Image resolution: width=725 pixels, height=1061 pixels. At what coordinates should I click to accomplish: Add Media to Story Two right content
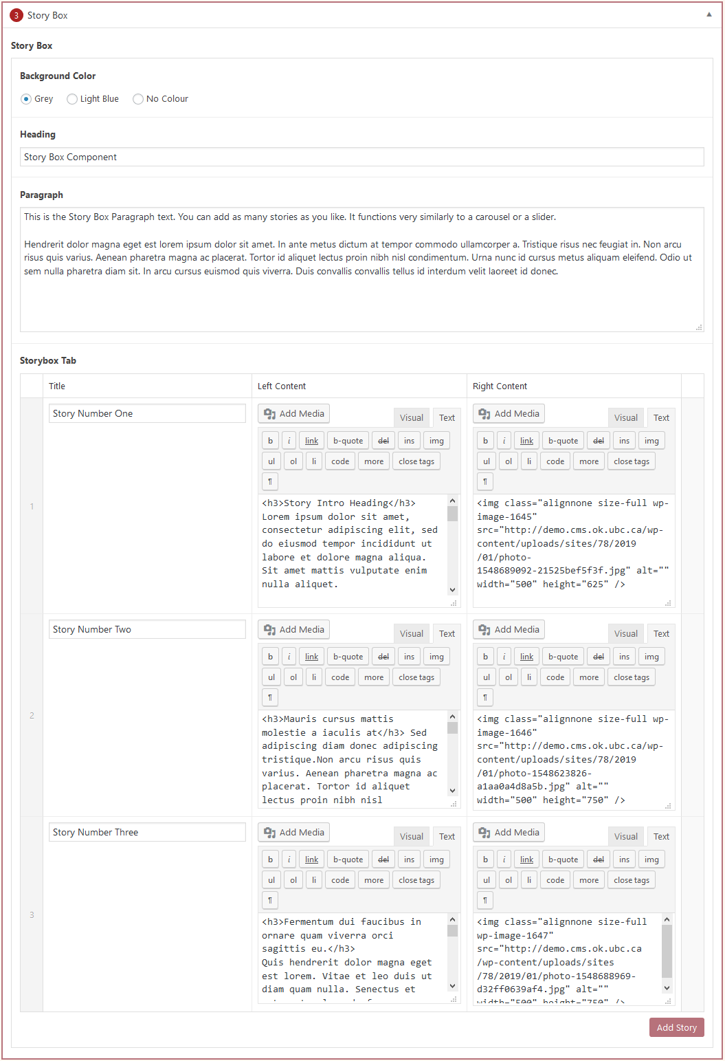[509, 629]
